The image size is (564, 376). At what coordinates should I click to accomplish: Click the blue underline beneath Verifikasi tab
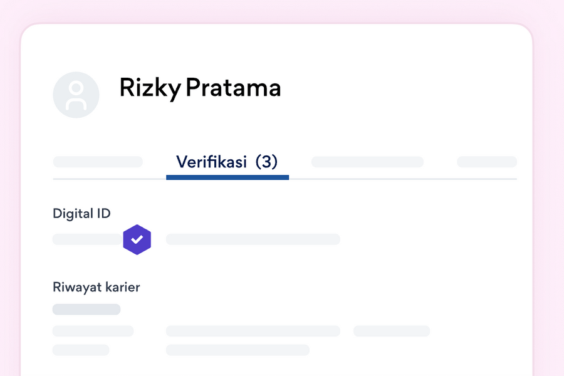[x=227, y=177]
